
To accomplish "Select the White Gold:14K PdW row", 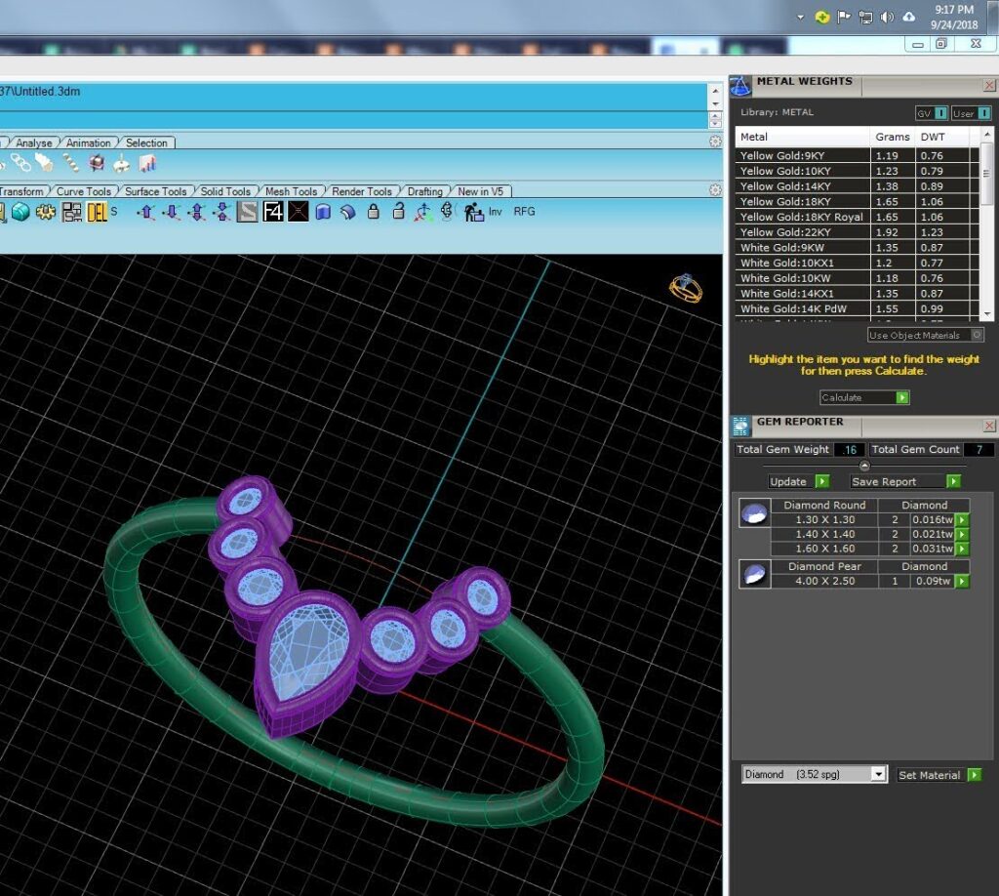I will coord(857,309).
